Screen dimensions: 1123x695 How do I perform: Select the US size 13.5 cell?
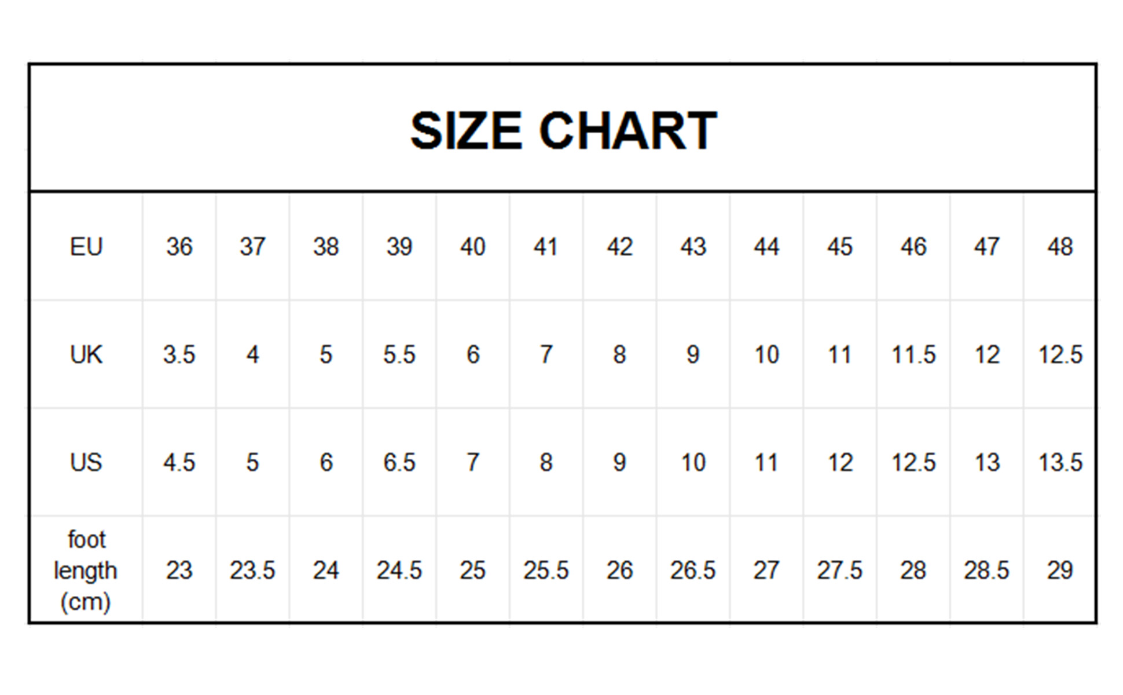click(1059, 463)
